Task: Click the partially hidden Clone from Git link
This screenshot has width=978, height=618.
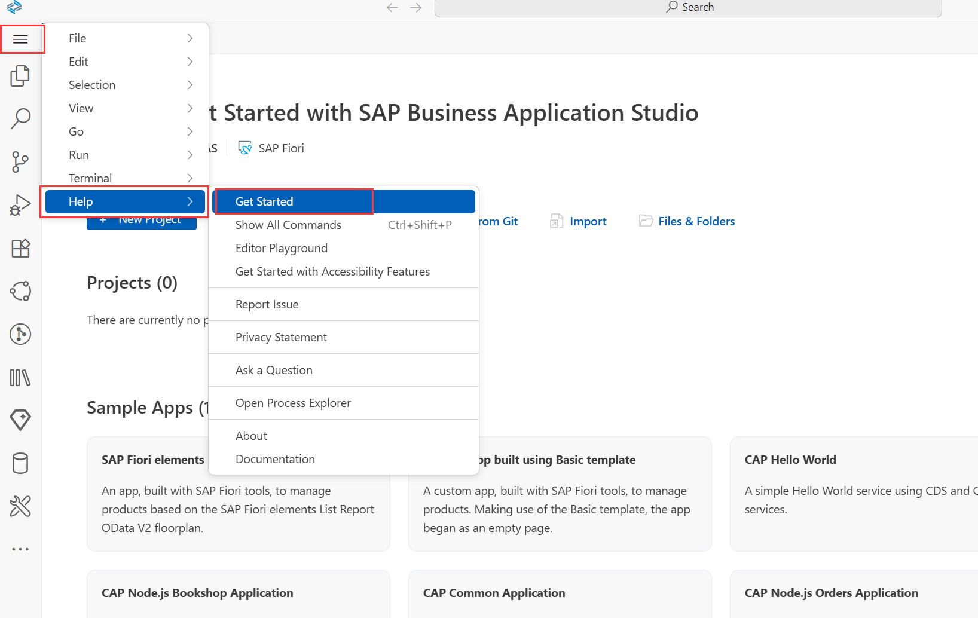Action: tap(499, 221)
